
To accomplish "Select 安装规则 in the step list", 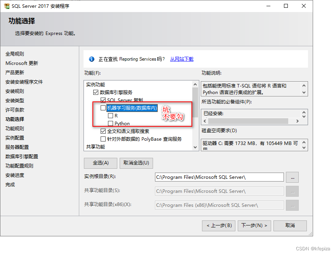I will coord(15,91).
